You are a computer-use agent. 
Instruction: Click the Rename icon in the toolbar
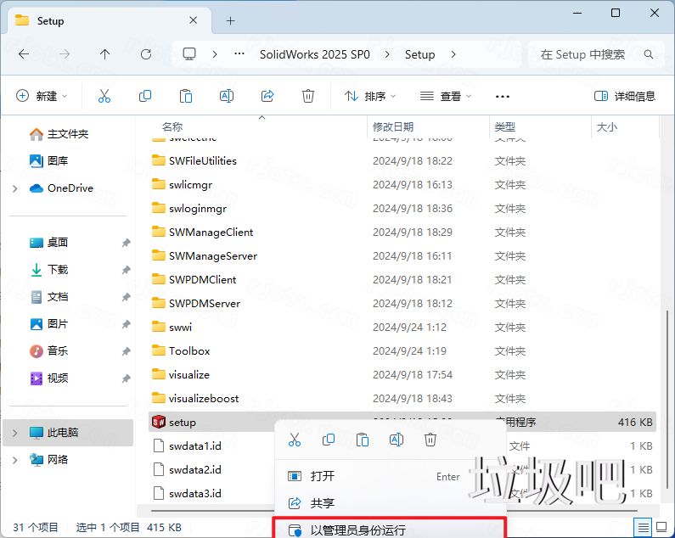[x=227, y=96]
